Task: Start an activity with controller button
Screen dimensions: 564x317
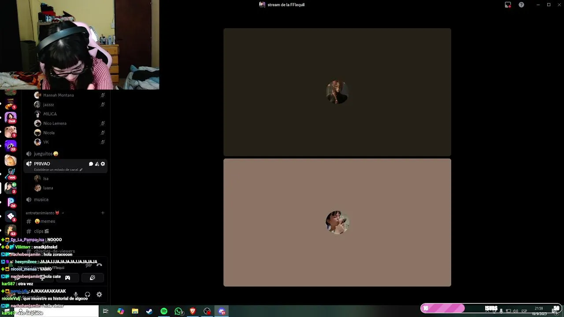Action: 67,278
